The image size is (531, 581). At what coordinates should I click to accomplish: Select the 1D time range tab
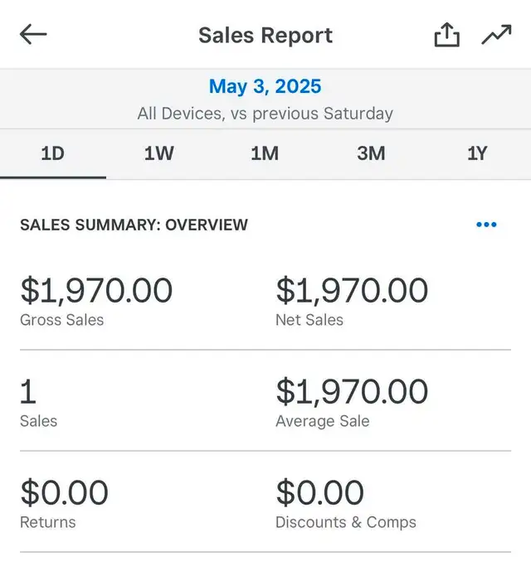pos(53,154)
